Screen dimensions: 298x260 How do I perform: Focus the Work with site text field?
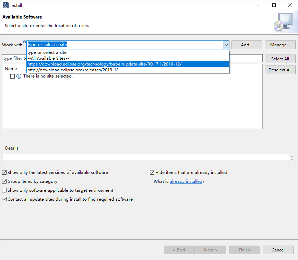click(x=125, y=45)
